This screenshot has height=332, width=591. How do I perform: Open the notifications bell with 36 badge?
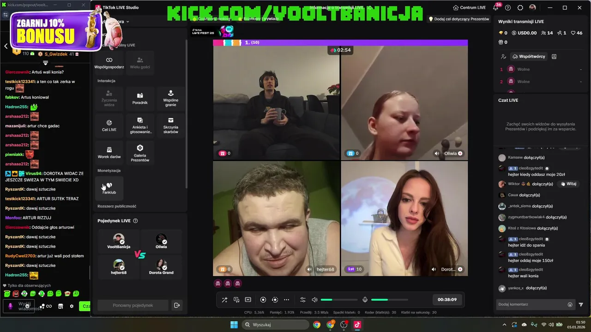click(x=495, y=7)
